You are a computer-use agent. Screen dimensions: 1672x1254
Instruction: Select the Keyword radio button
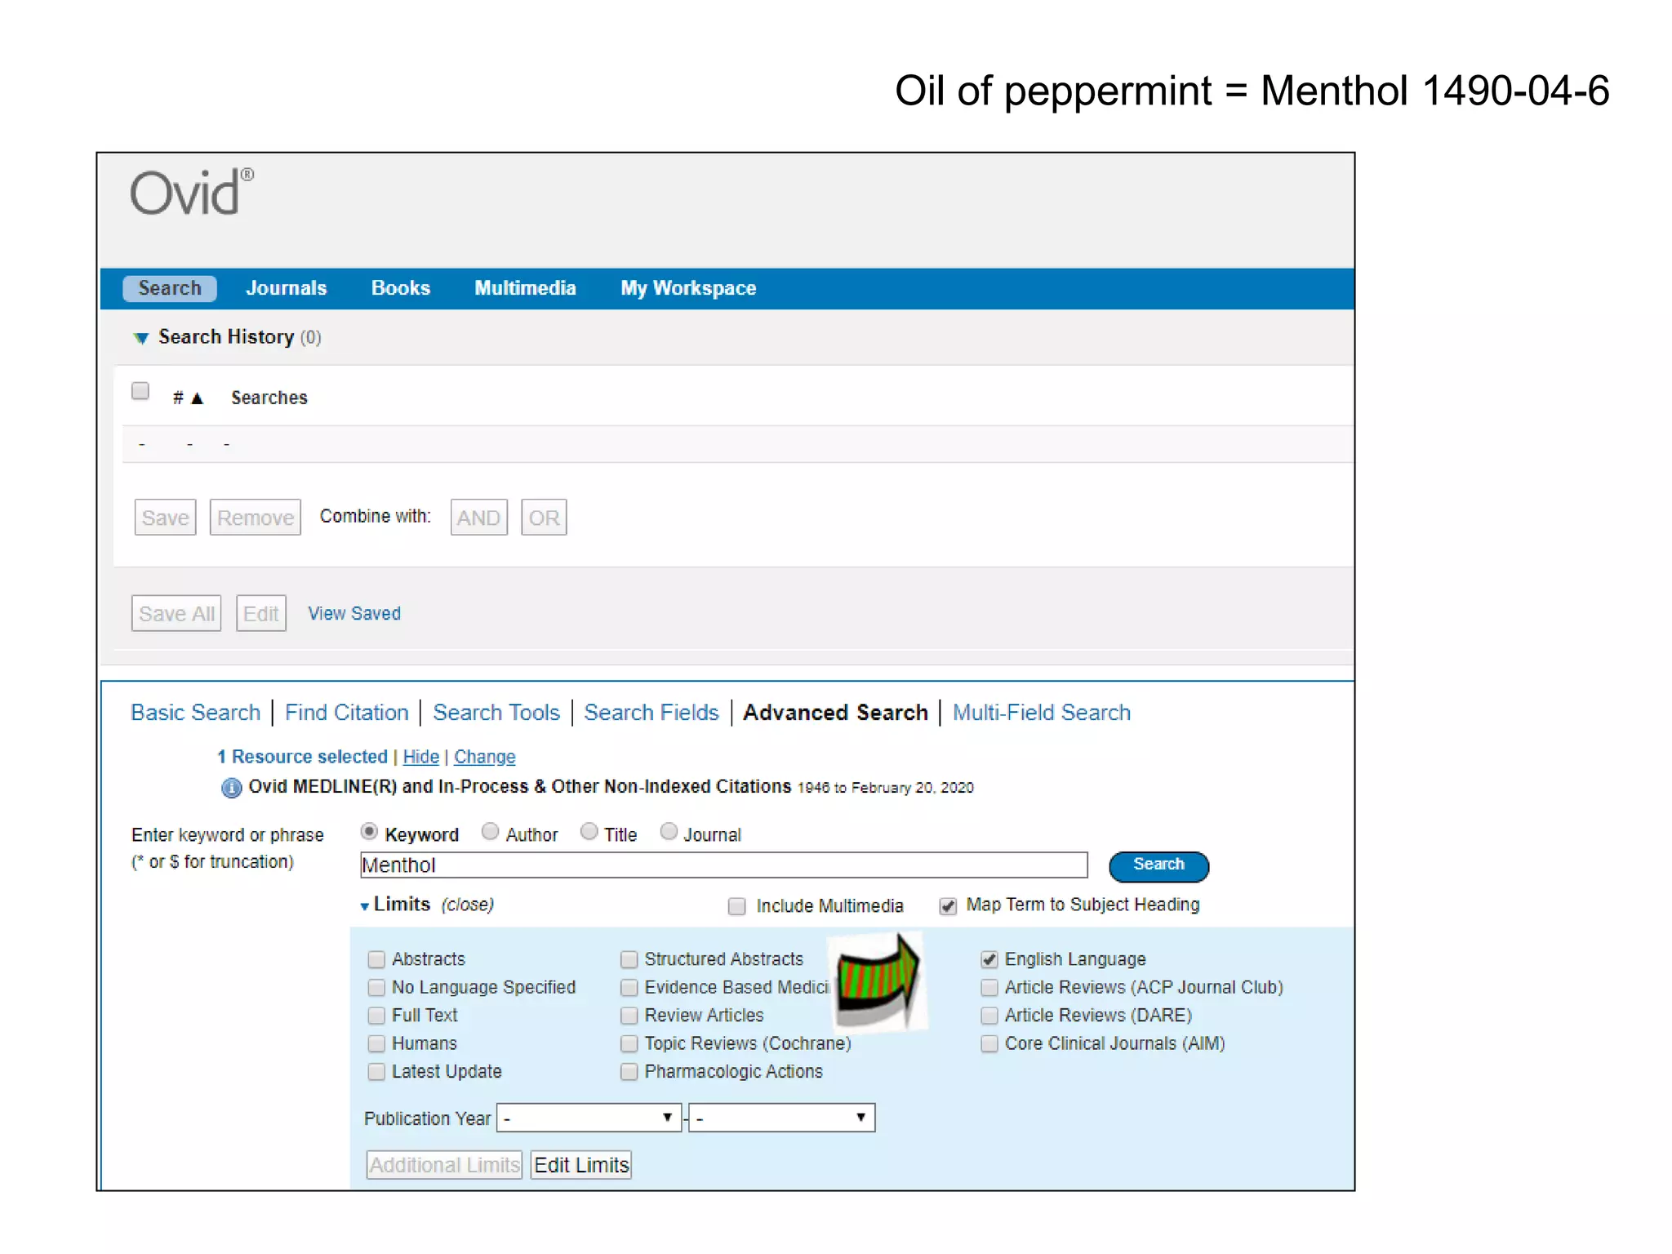[x=369, y=832]
